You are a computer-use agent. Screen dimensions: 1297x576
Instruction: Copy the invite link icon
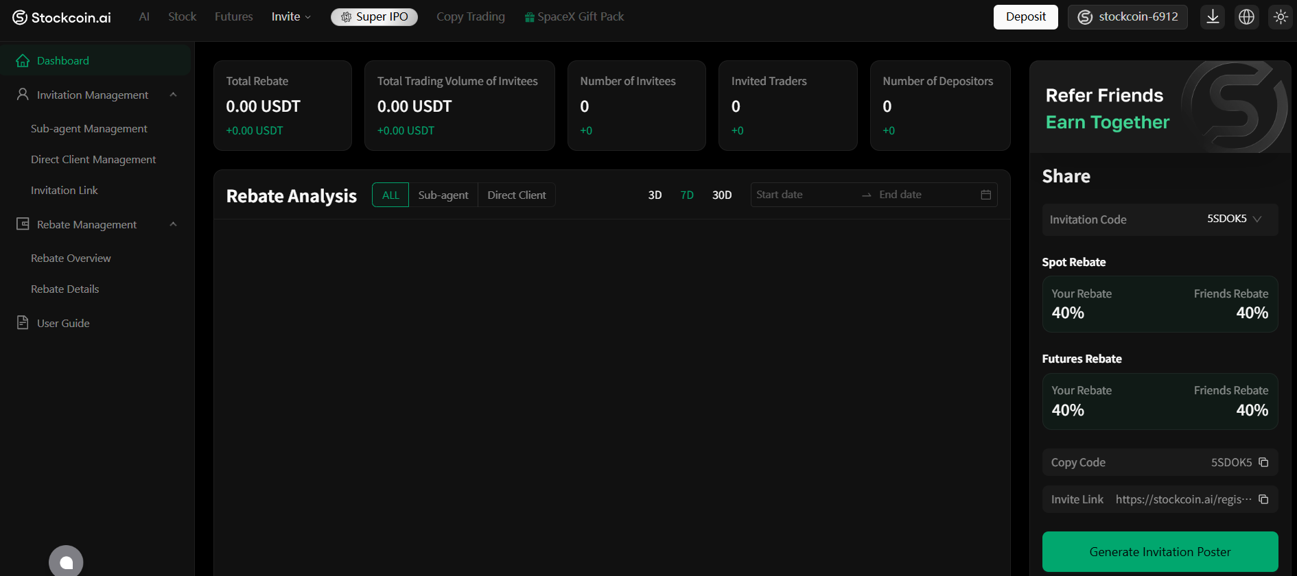point(1263,499)
